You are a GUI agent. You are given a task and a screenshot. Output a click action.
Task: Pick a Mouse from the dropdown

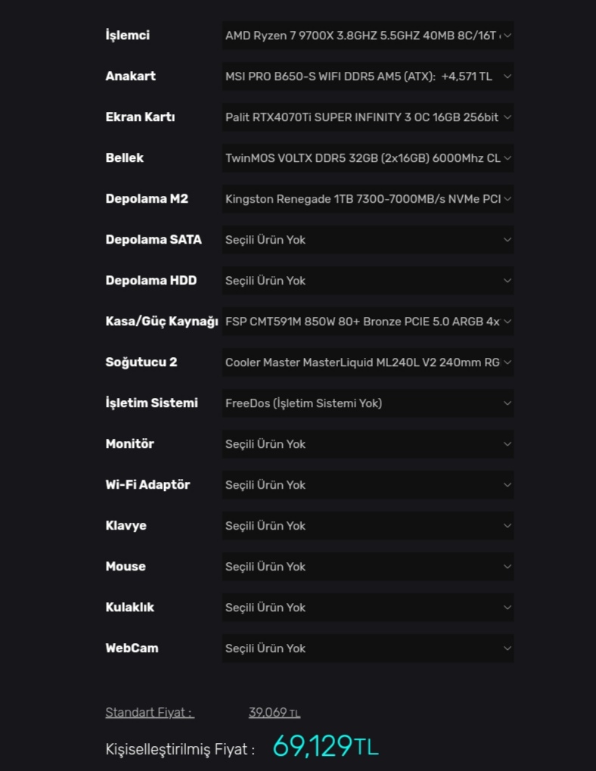point(368,567)
